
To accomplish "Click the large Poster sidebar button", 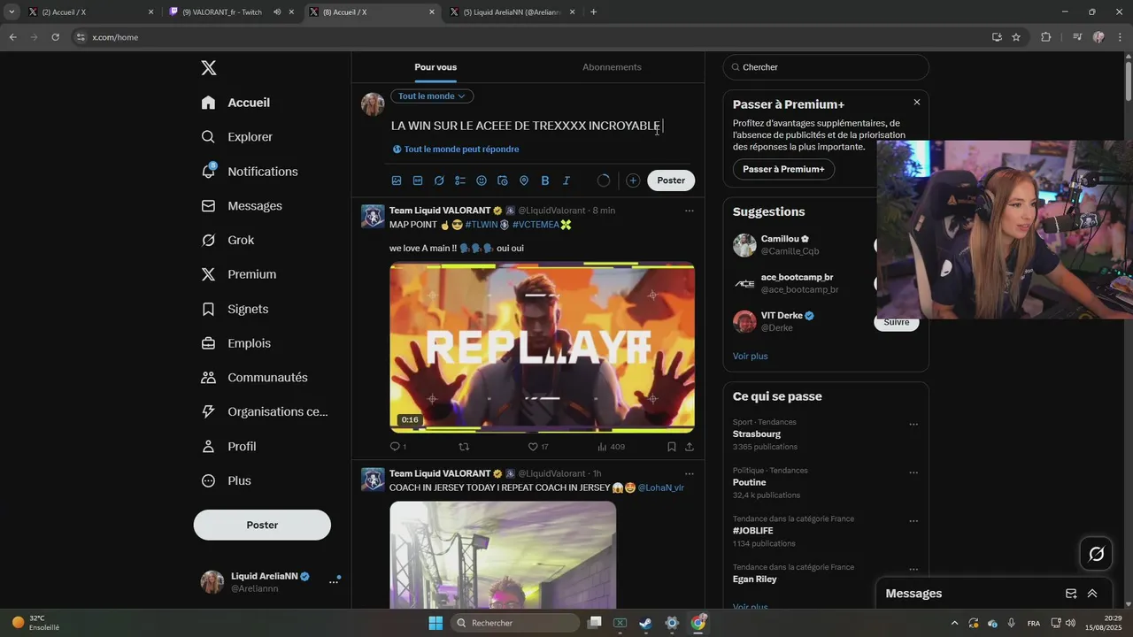I will click(x=262, y=525).
